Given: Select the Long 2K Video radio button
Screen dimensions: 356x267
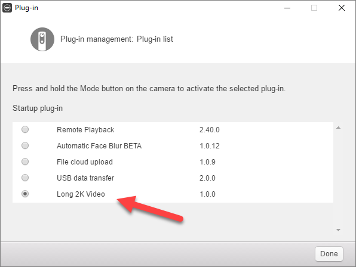Looking at the screenshot, I should point(25,194).
